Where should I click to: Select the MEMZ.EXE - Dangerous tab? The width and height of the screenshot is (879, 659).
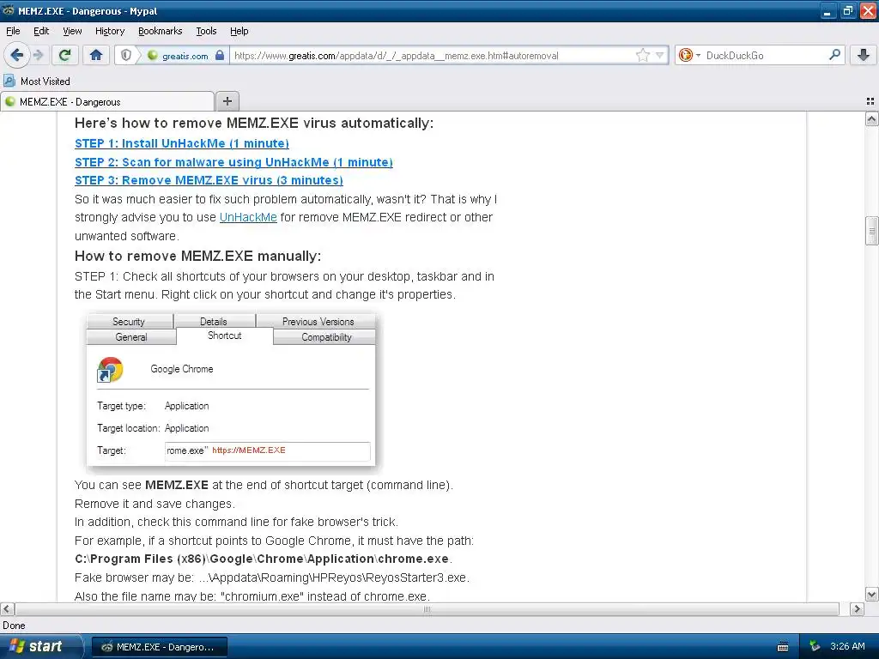tap(107, 101)
